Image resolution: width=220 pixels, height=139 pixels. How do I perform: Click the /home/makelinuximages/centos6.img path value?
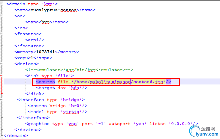click(x=119, y=82)
